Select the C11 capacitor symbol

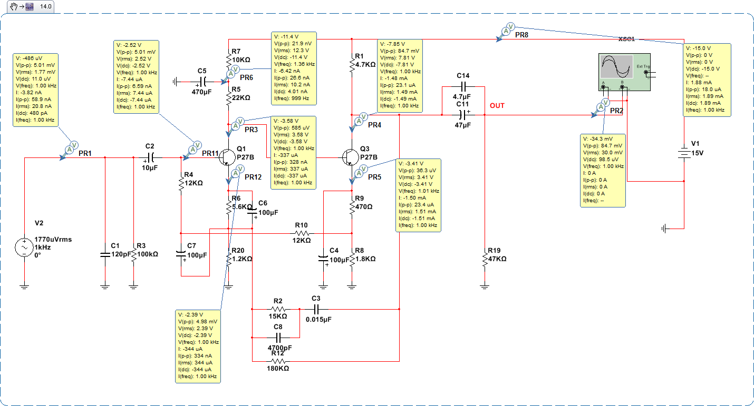coord(463,115)
